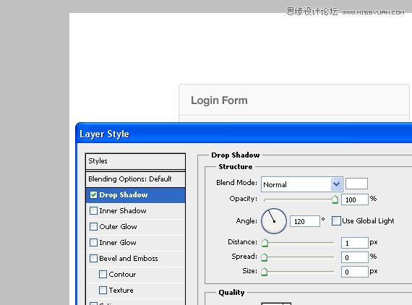Click the Bevel and Emboss label text

129,259
